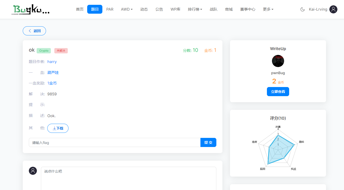Click the Crypto category tag next to ok
Screen dimensions: 344x190
[x=43, y=51]
